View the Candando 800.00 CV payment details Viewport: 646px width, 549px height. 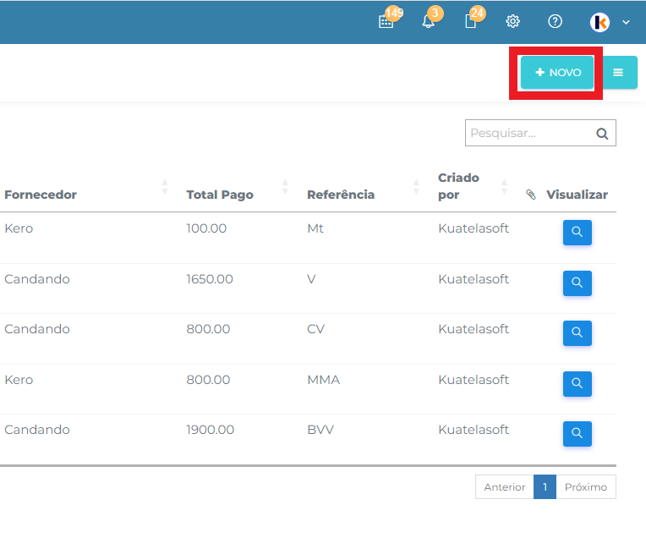pos(578,333)
